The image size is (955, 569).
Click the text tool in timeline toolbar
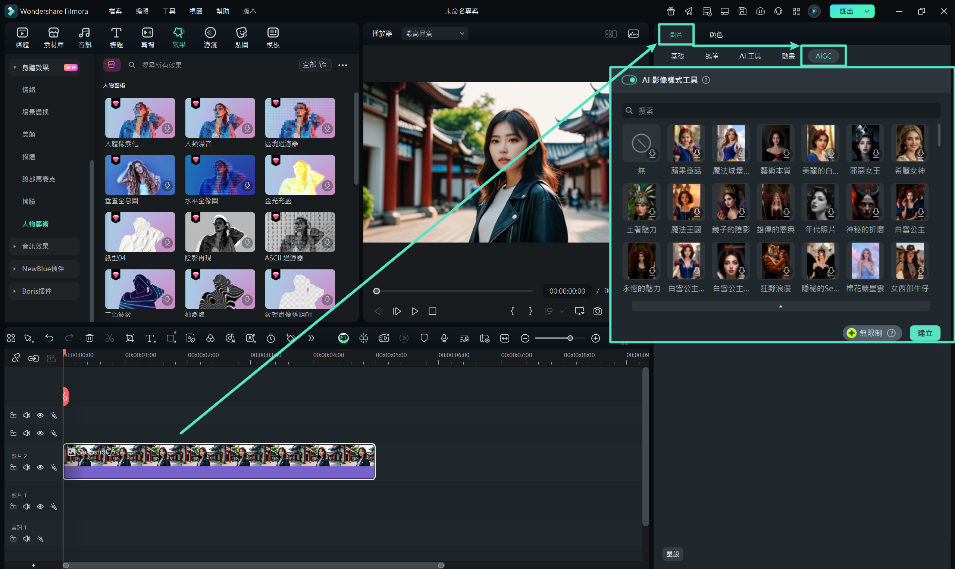150,338
